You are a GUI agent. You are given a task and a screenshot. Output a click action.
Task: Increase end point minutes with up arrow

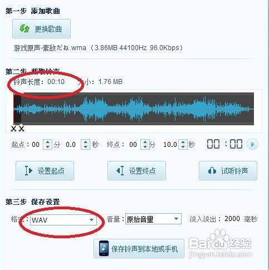coord(145,142)
